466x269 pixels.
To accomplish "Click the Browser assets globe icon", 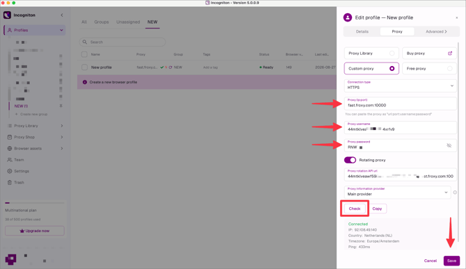I will (x=10, y=148).
